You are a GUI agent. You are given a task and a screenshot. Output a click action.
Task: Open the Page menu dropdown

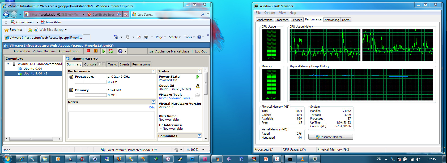point(161,37)
